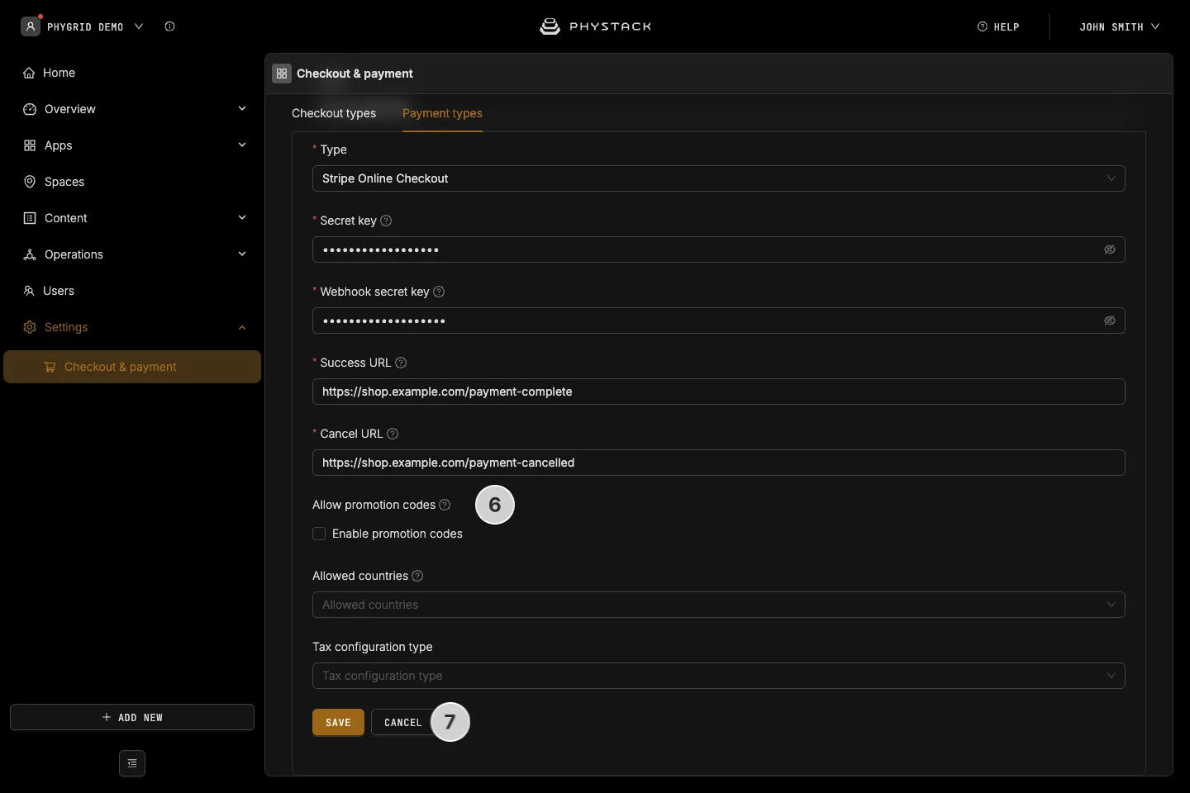This screenshot has height=793, width=1190.
Task: Open the Type dropdown showing Stripe Online Checkout
Action: [719, 178]
